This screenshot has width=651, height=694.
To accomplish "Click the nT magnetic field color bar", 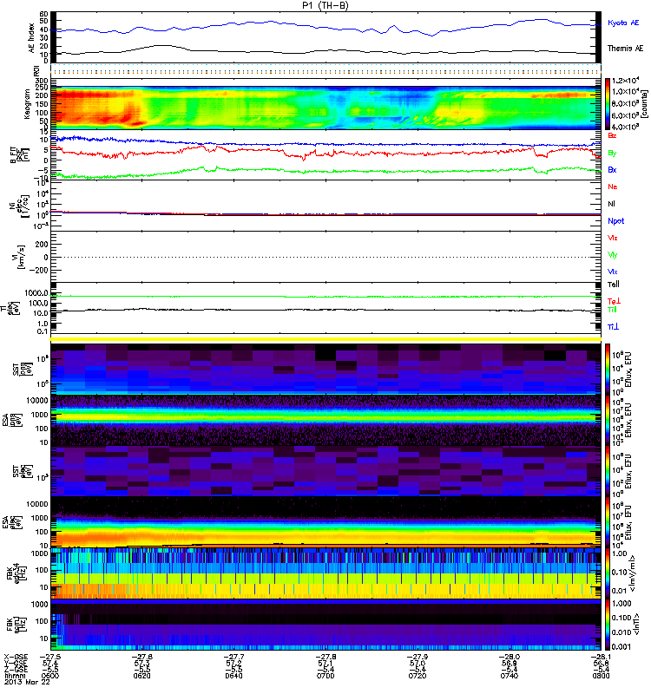I will (x=607, y=624).
